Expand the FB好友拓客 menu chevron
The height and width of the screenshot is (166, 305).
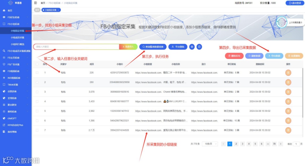pyautogui.click(x=27, y=17)
